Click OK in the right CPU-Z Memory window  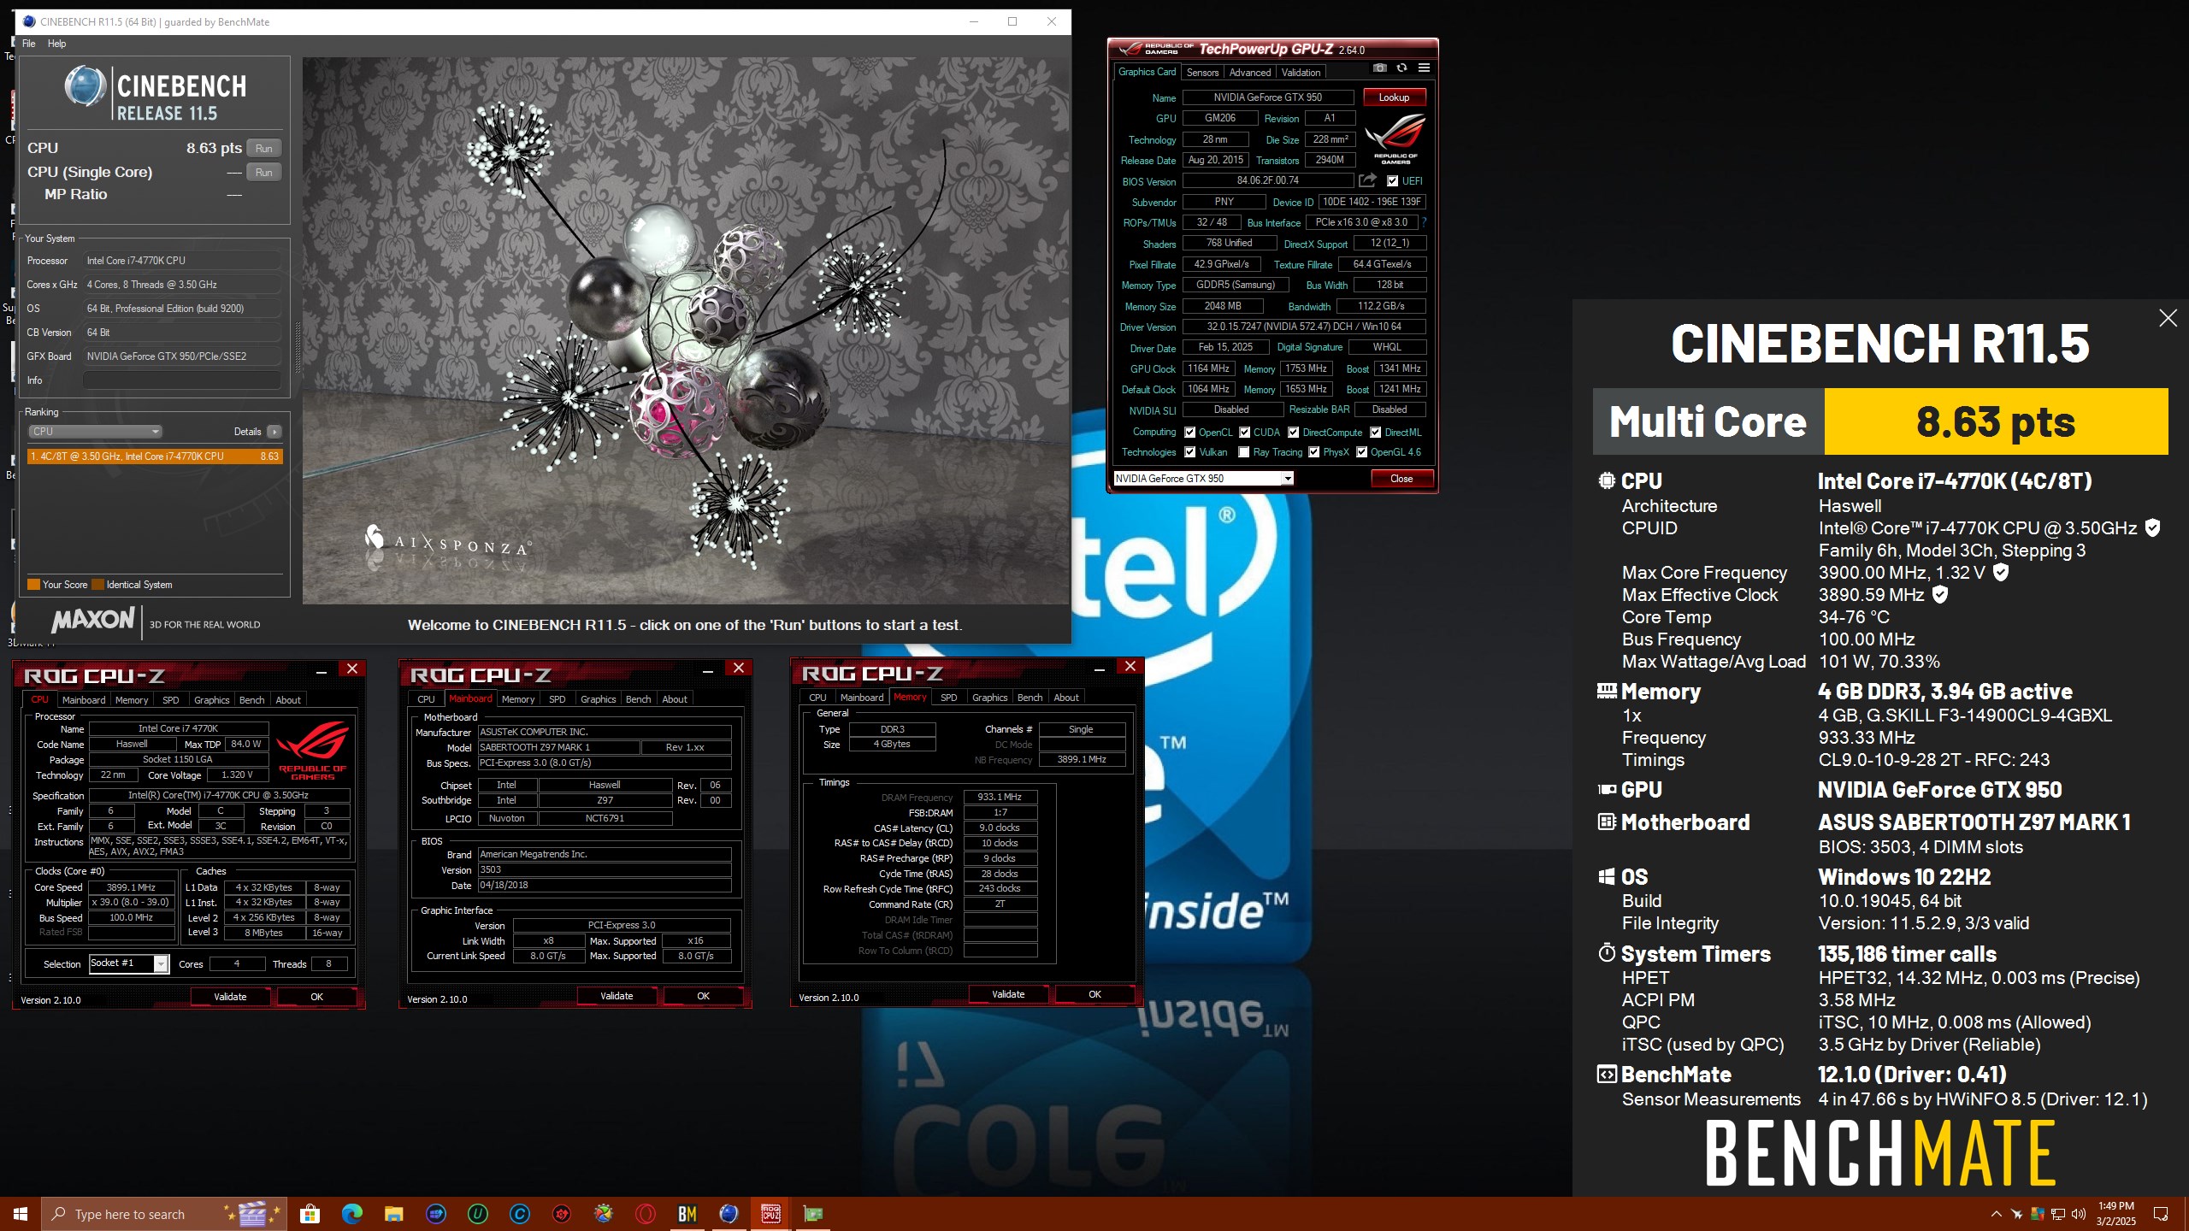coord(1094,994)
